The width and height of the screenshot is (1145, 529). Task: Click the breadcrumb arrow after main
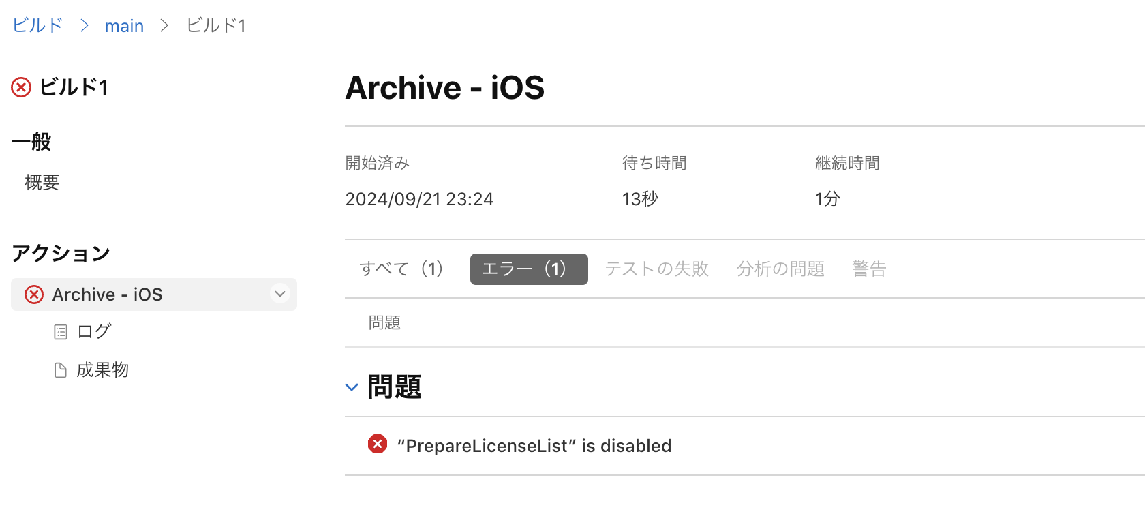click(x=164, y=25)
